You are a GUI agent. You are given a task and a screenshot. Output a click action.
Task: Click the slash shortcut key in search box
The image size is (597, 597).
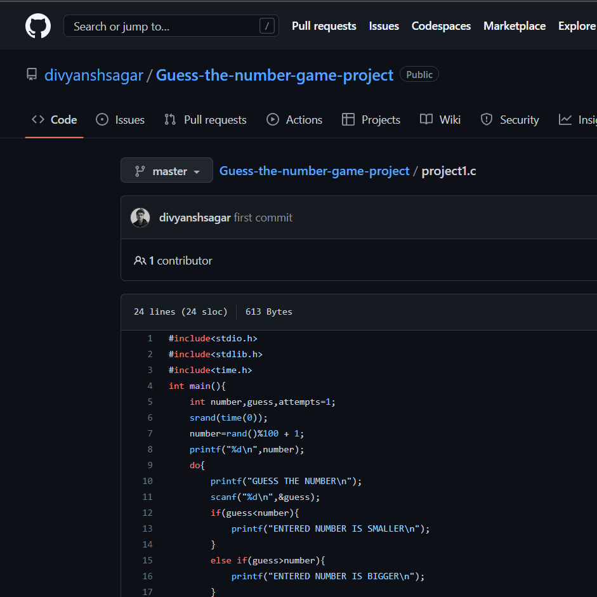pos(267,26)
